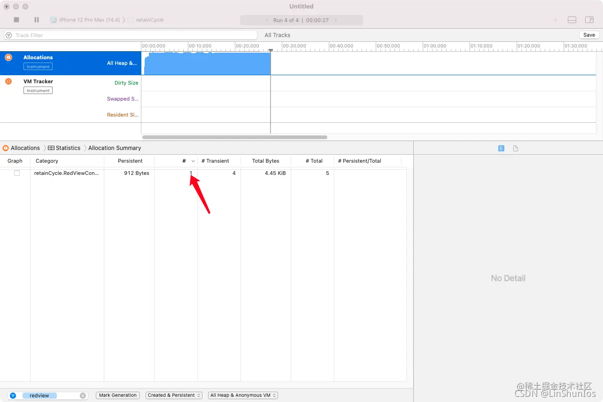Show the document inspector tab icon
Image resolution: width=603 pixels, height=402 pixels.
click(x=516, y=148)
